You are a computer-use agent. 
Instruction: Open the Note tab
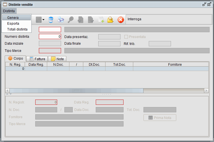click(57, 59)
